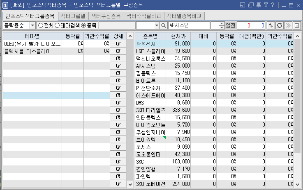
Task: Click the AP시스템 stock name field
Action: click(189, 25)
